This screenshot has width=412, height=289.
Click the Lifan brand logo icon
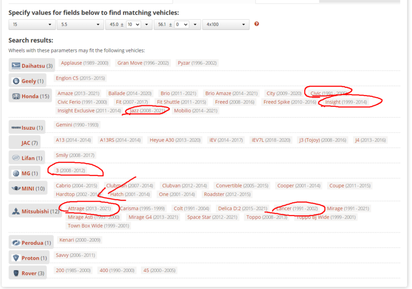[x=16, y=158]
